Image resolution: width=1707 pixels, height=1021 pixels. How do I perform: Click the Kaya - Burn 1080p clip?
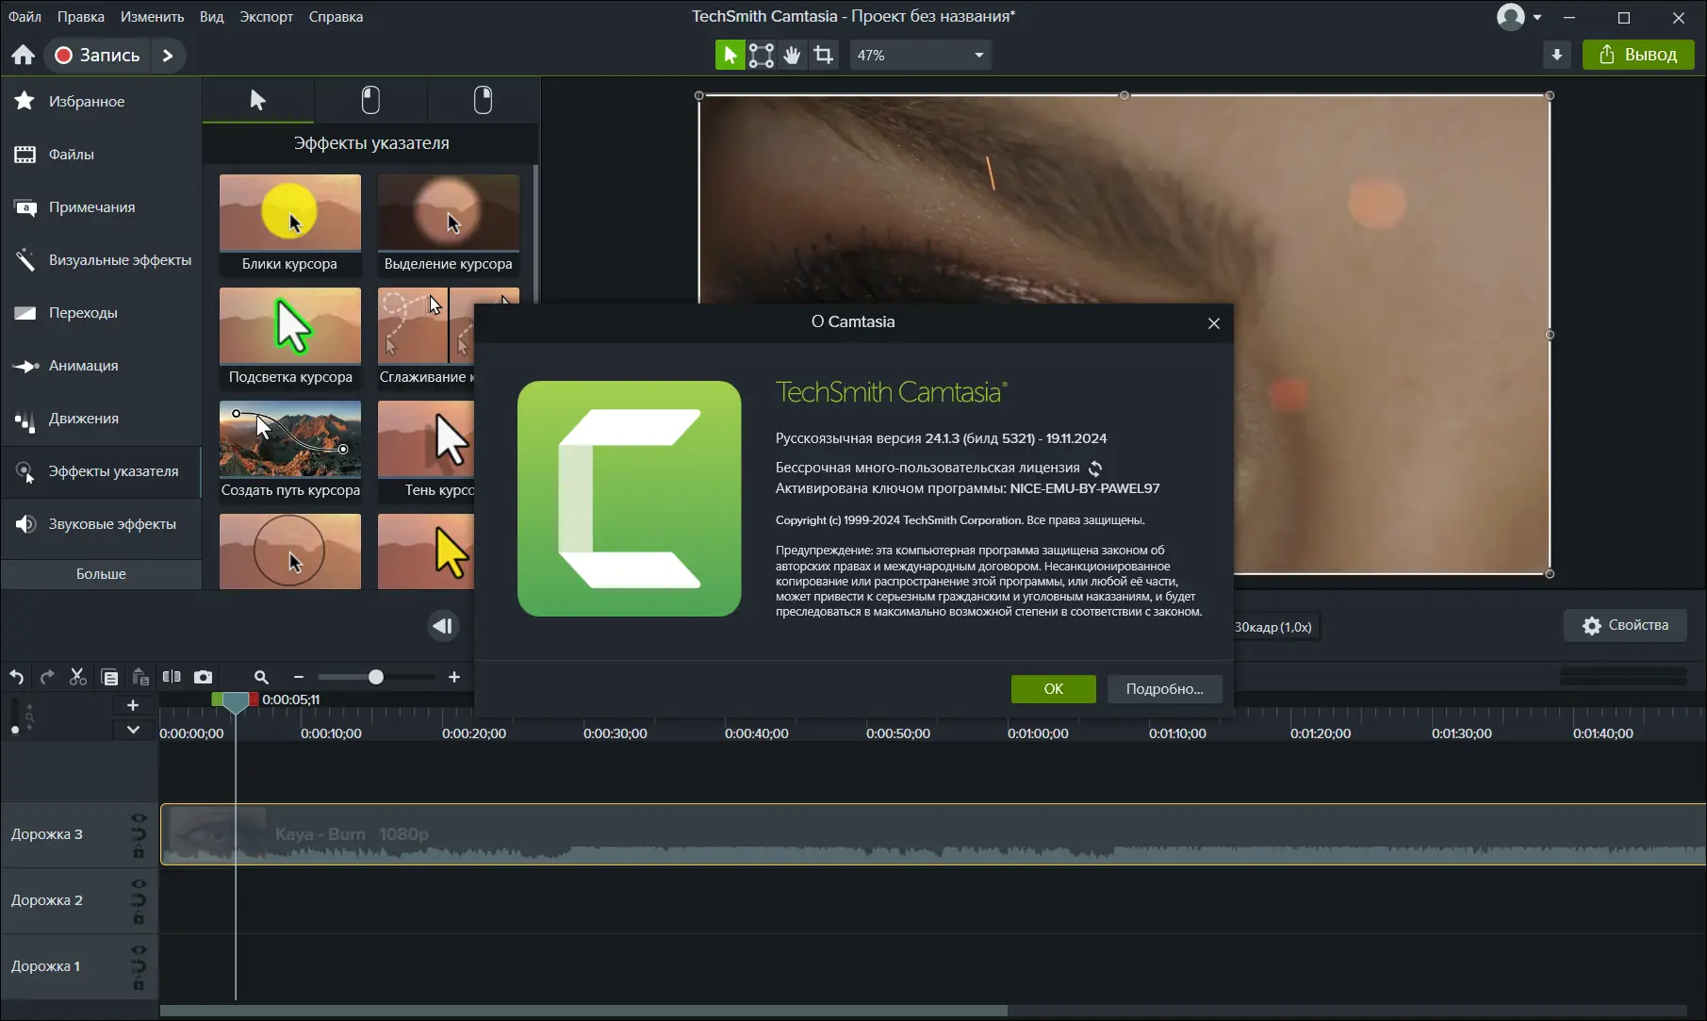click(x=933, y=834)
